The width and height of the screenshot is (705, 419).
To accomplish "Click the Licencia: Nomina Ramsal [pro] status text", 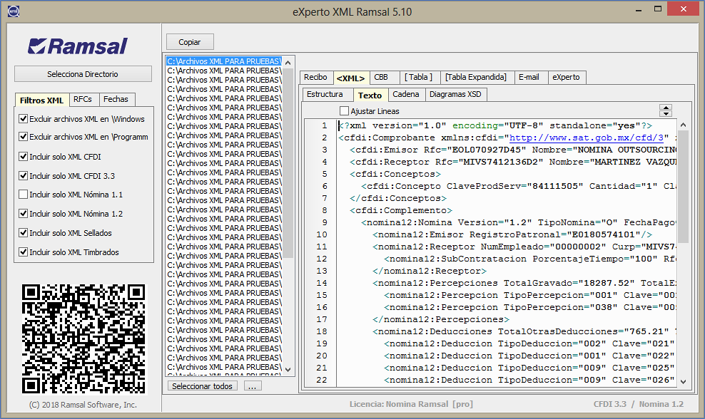I will 411,404.
